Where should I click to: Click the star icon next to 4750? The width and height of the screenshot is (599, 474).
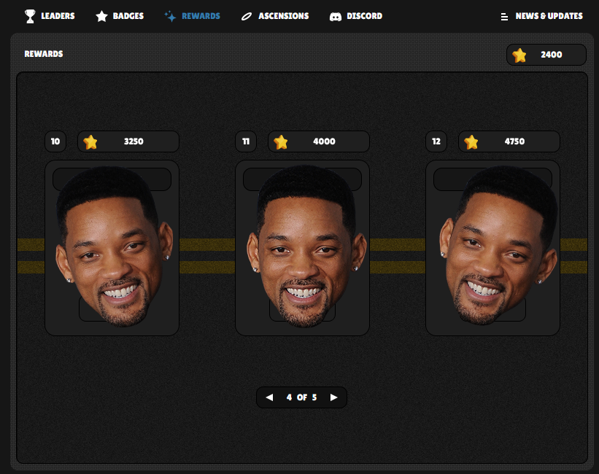pyautogui.click(x=471, y=142)
